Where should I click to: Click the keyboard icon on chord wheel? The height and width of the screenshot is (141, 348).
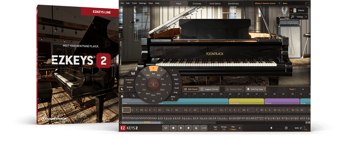click(133, 73)
